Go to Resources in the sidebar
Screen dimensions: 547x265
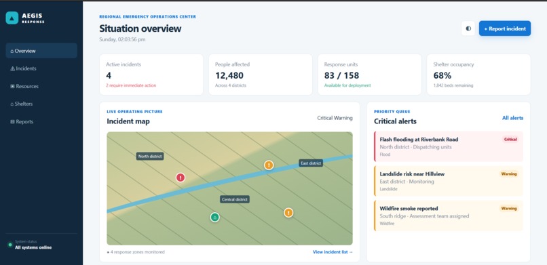[x=41, y=86]
